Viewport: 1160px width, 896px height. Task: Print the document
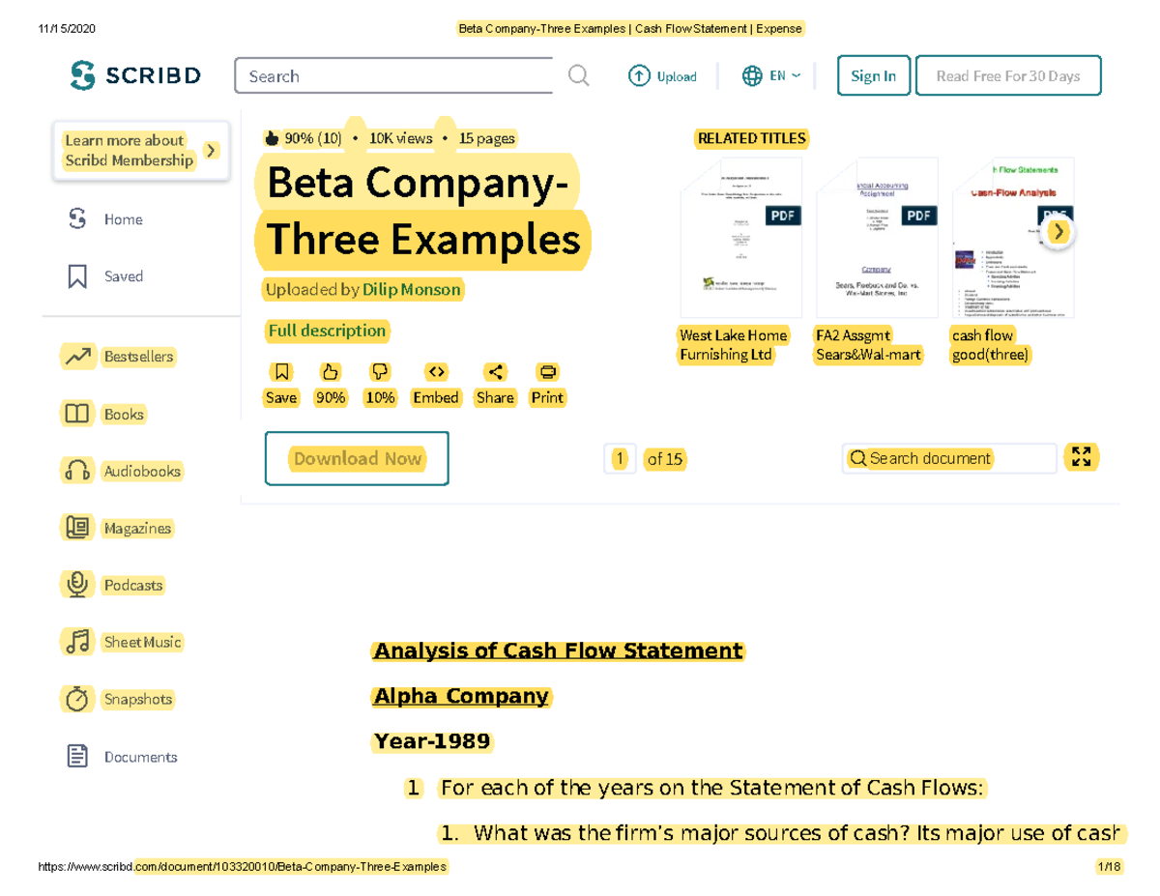(x=547, y=371)
